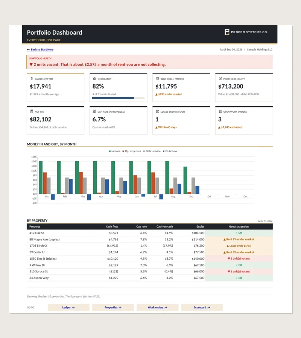Click the red triangle in 310 Spruce St vacancy cell
This screenshot has height=338, width=301.
click(229, 272)
